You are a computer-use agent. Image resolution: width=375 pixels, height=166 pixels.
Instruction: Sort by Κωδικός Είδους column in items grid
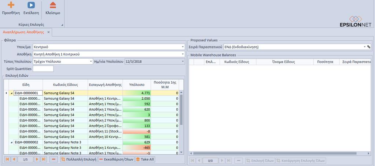[65, 85]
